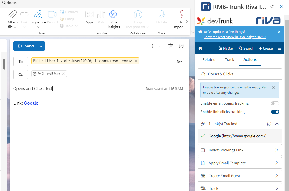
Task: Switch to the Related tab
Action: tap(209, 59)
